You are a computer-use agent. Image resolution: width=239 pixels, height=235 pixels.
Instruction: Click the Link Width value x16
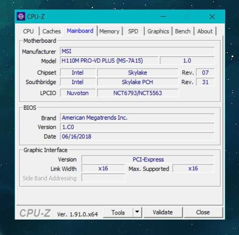click(103, 169)
